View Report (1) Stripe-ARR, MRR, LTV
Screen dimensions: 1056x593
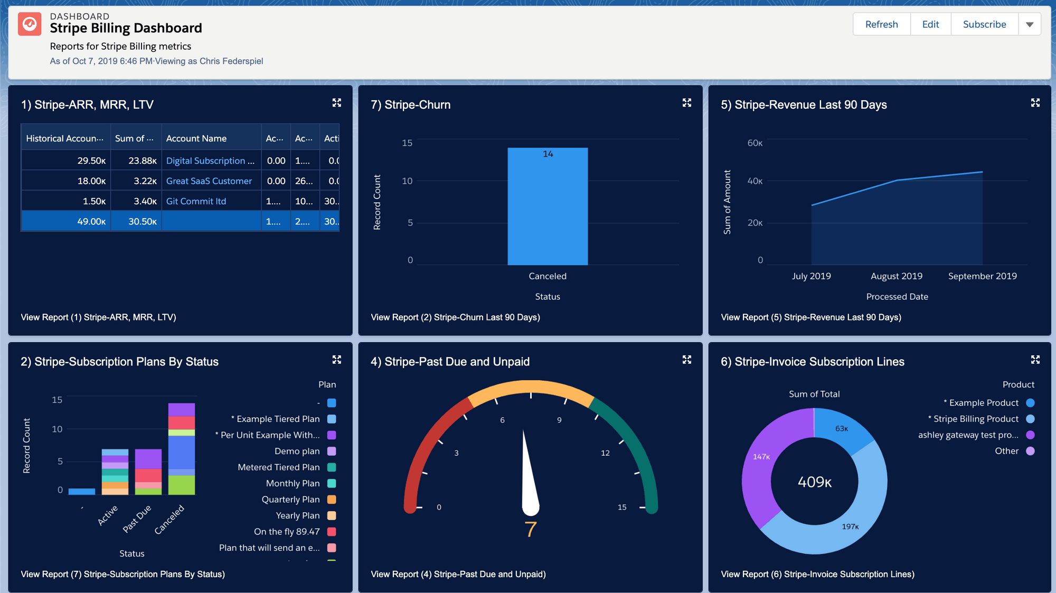pyautogui.click(x=98, y=317)
